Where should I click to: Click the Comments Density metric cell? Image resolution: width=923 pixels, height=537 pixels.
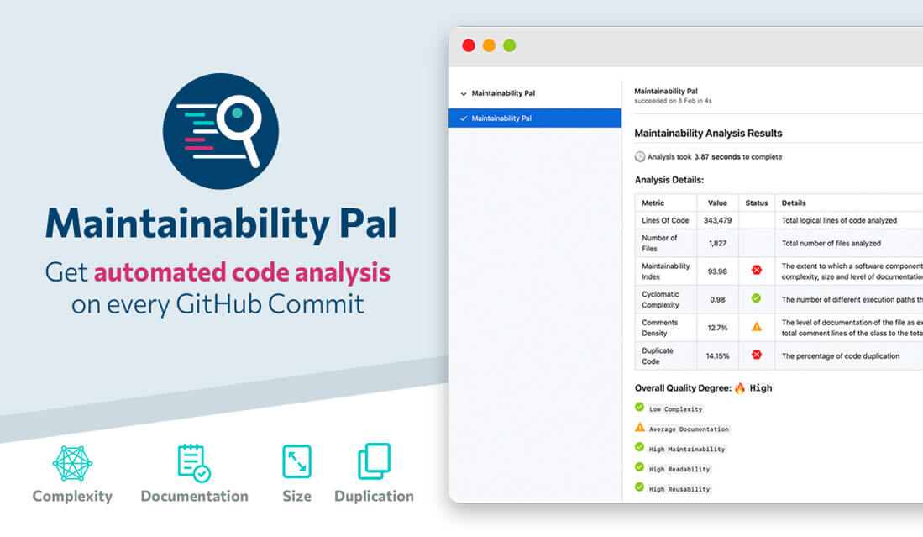click(666, 328)
